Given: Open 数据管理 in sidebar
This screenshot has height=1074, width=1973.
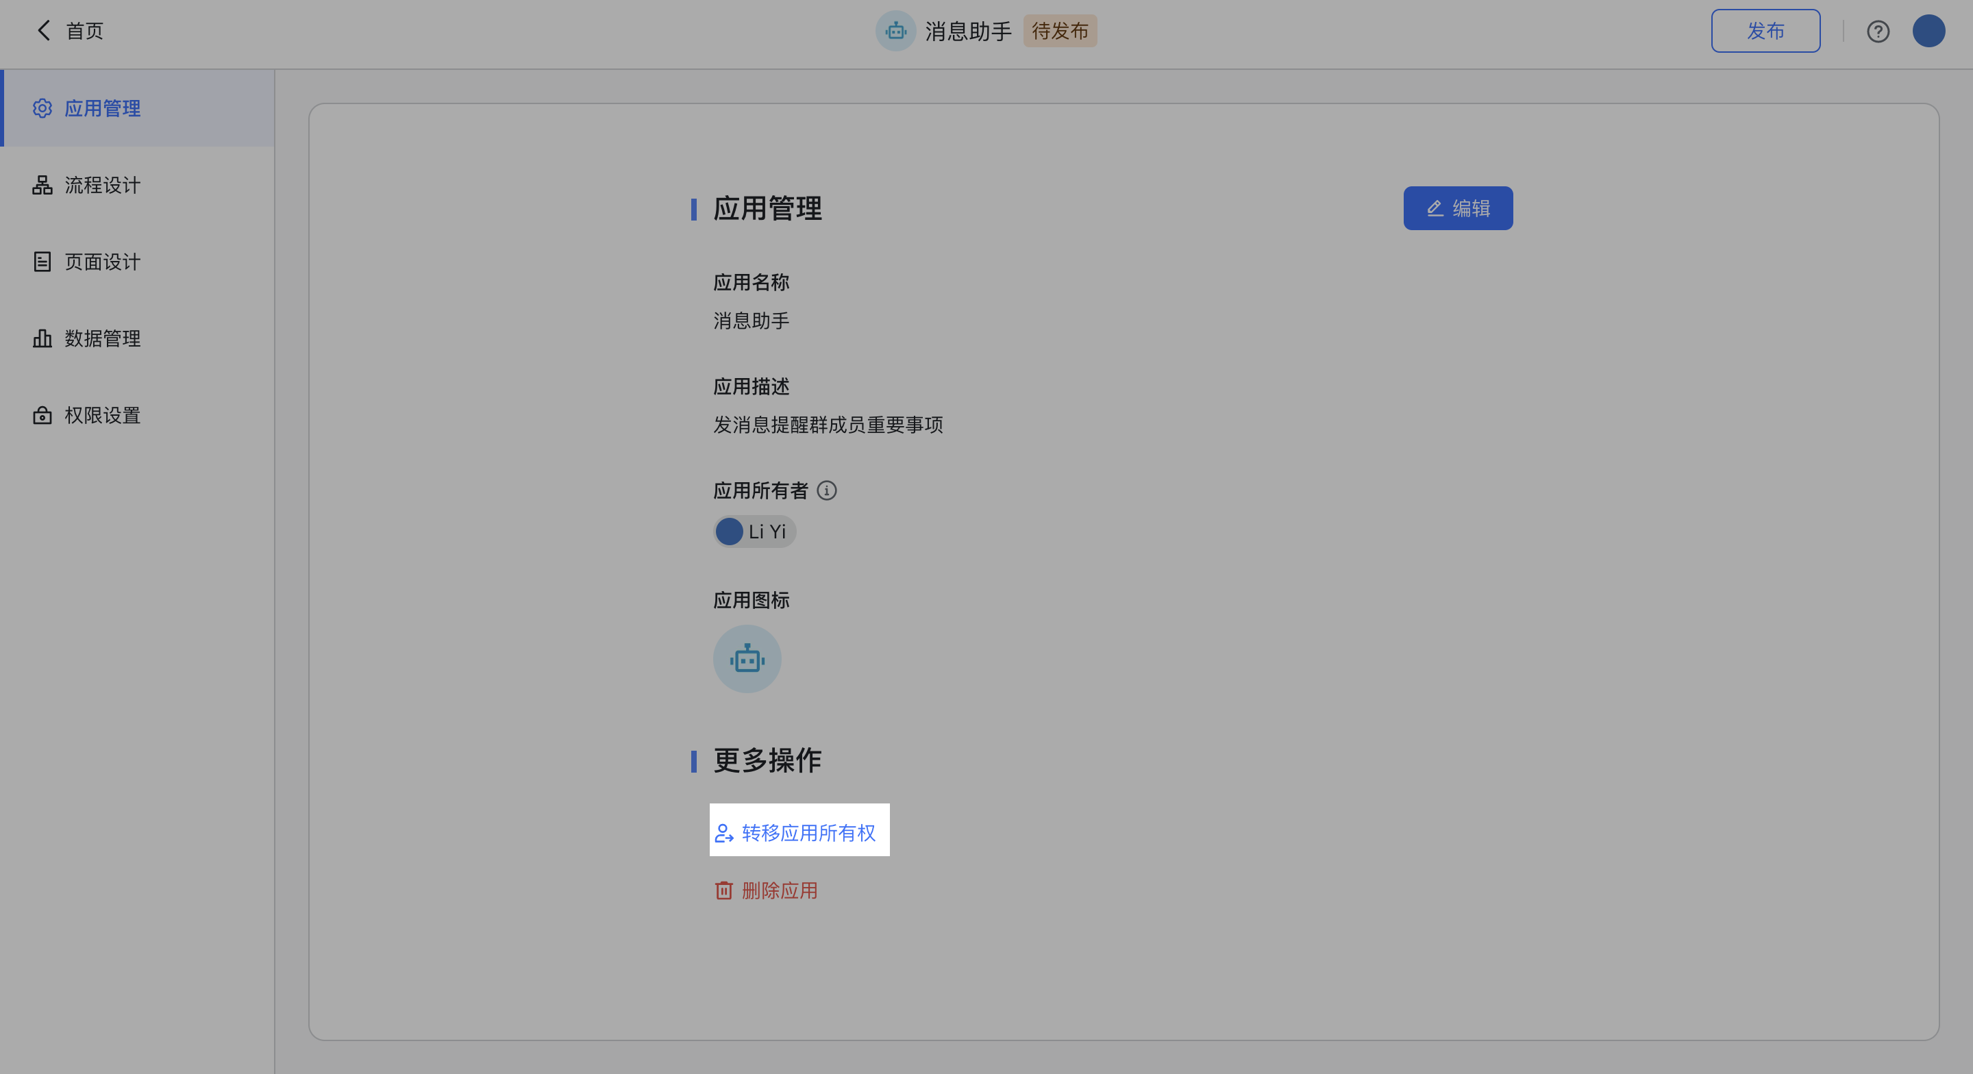Looking at the screenshot, I should [138, 338].
